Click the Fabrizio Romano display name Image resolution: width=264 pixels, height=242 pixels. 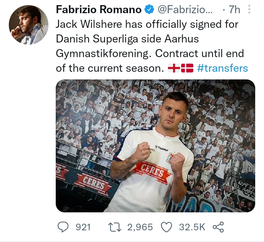tap(99, 10)
